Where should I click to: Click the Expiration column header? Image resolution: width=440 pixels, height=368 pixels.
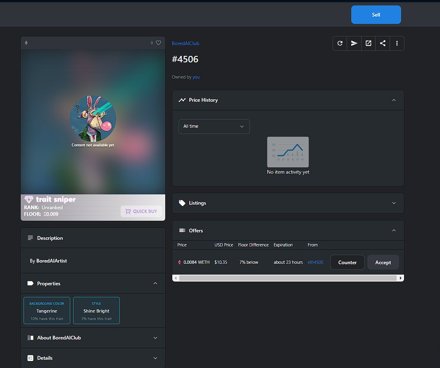point(283,245)
